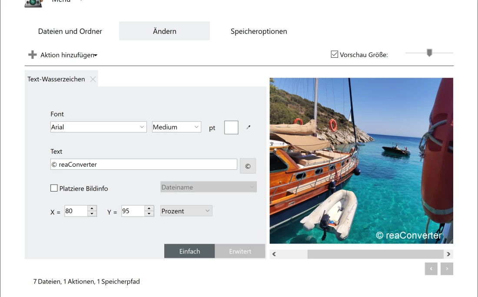
Task: Switch to Dateien und Ordner tab
Action: tap(70, 31)
